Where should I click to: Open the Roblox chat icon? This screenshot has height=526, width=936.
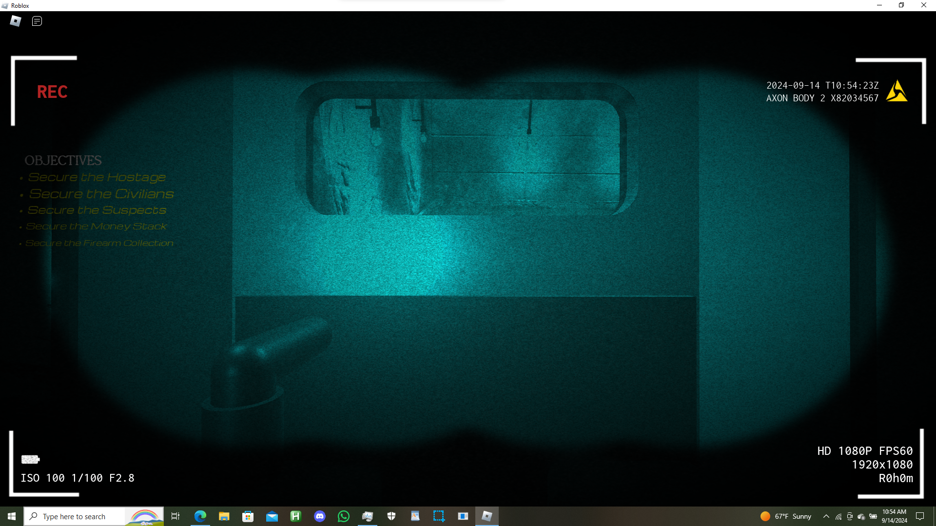click(x=37, y=21)
